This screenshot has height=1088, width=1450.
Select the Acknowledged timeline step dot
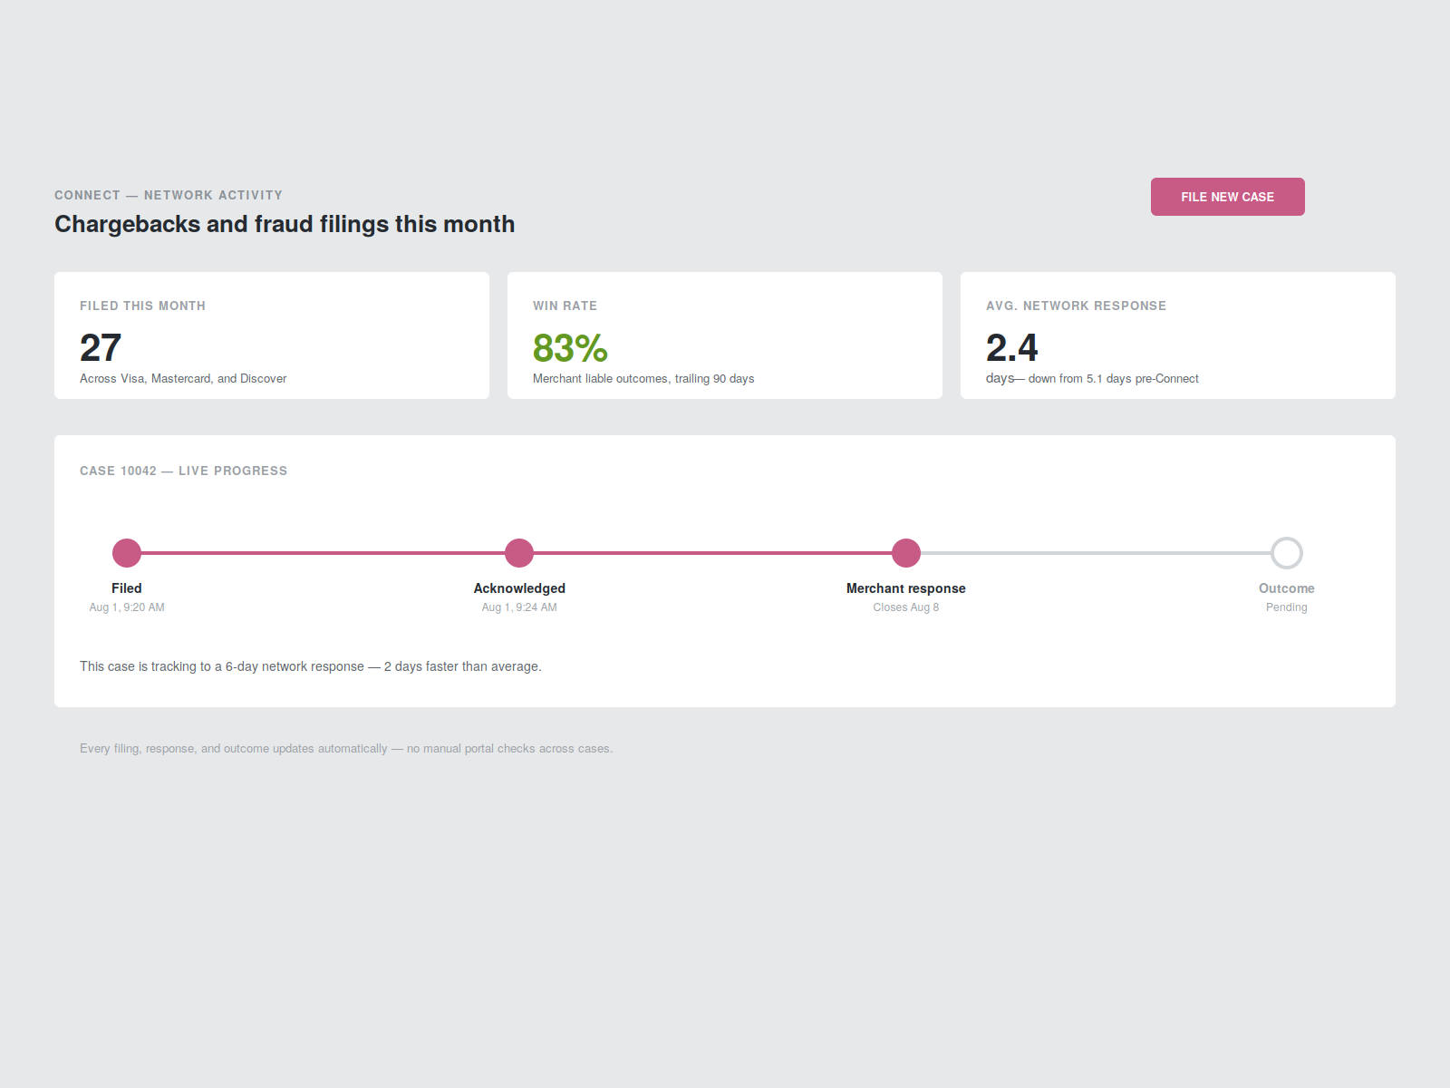point(519,553)
